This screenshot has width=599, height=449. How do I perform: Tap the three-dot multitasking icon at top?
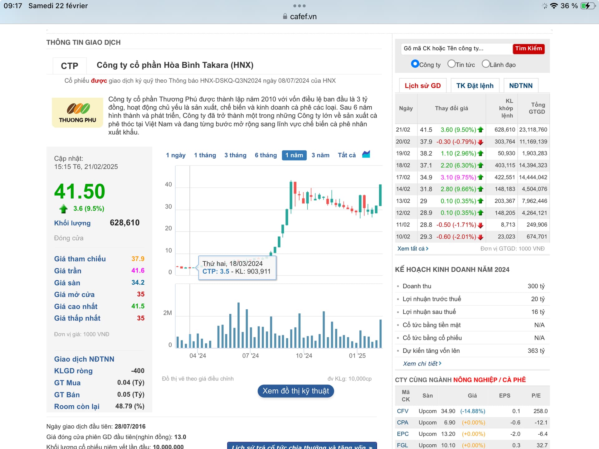299,6
